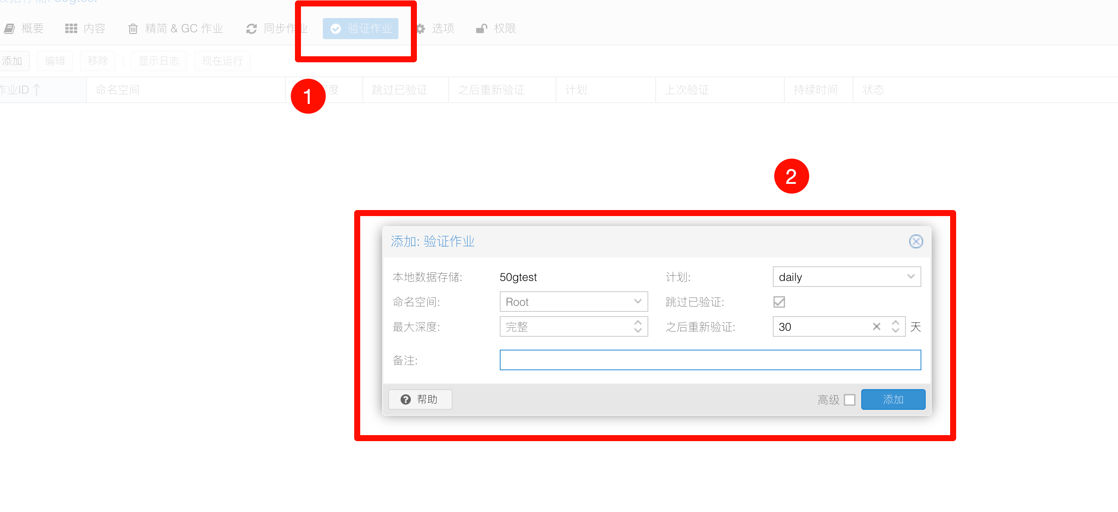The height and width of the screenshot is (512, 1118).
Task: Open the 命名空间 Root dropdown
Action: pos(637,302)
